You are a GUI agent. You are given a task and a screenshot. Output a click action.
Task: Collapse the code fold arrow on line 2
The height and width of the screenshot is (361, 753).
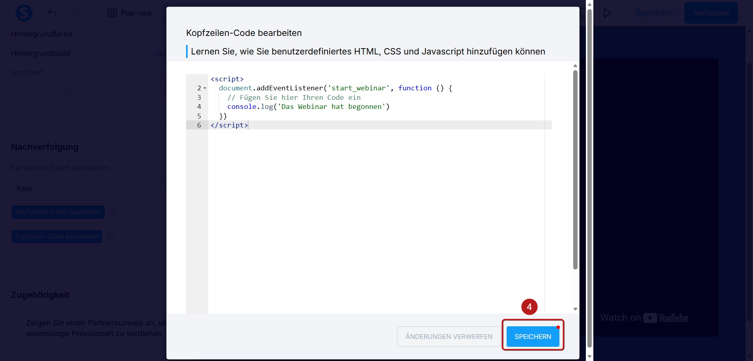[x=205, y=88]
